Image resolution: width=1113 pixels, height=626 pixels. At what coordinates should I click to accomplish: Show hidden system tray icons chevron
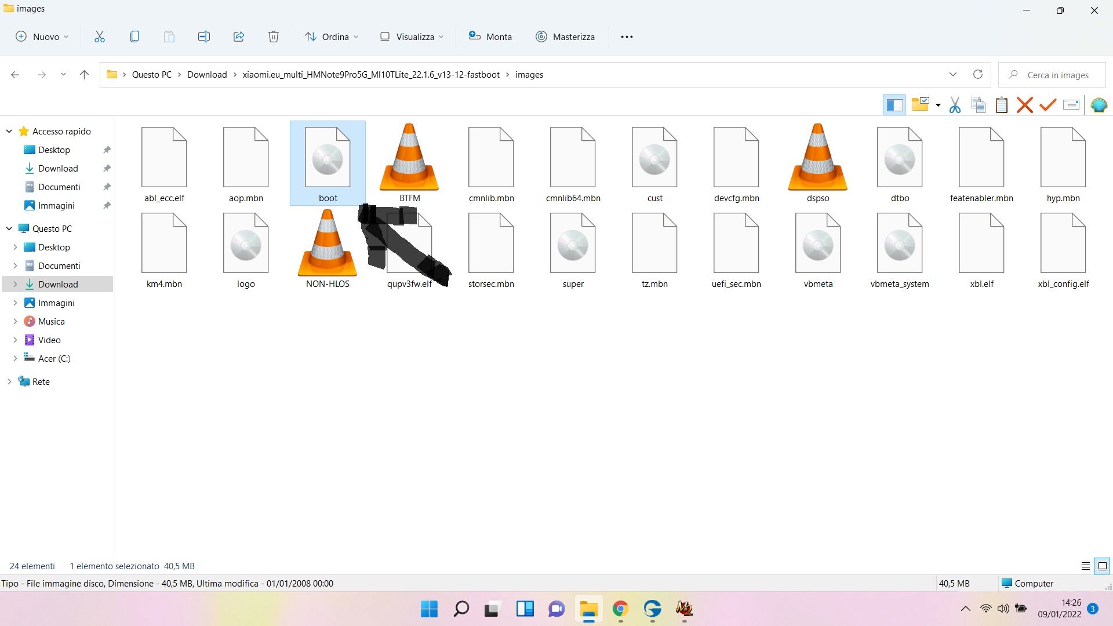pyautogui.click(x=965, y=609)
